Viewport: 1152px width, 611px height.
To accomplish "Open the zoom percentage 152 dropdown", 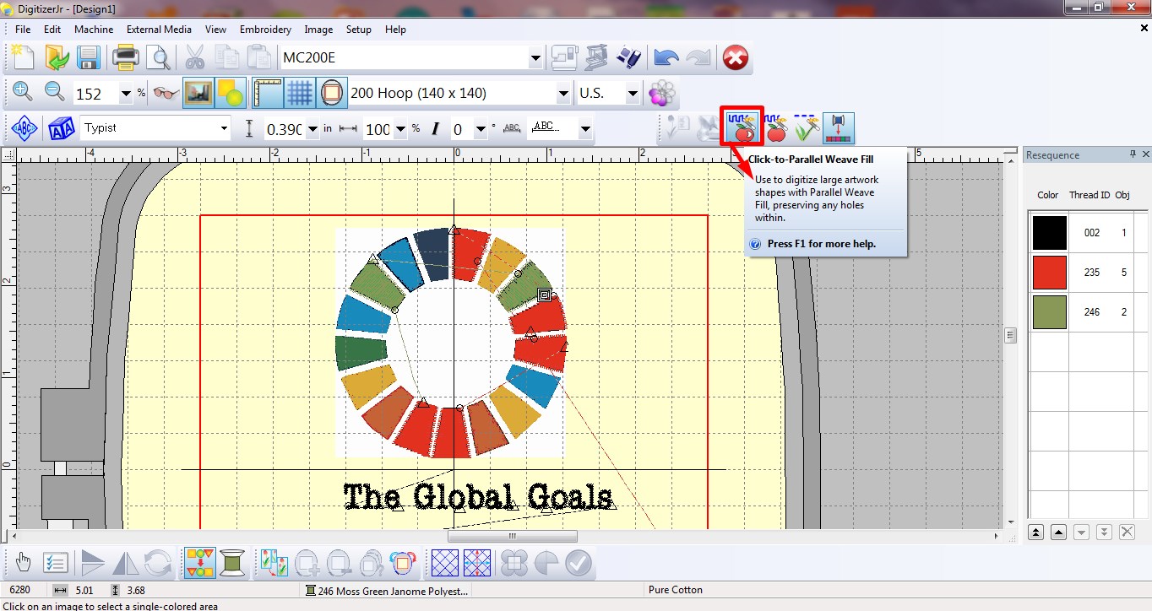I will (x=126, y=94).
